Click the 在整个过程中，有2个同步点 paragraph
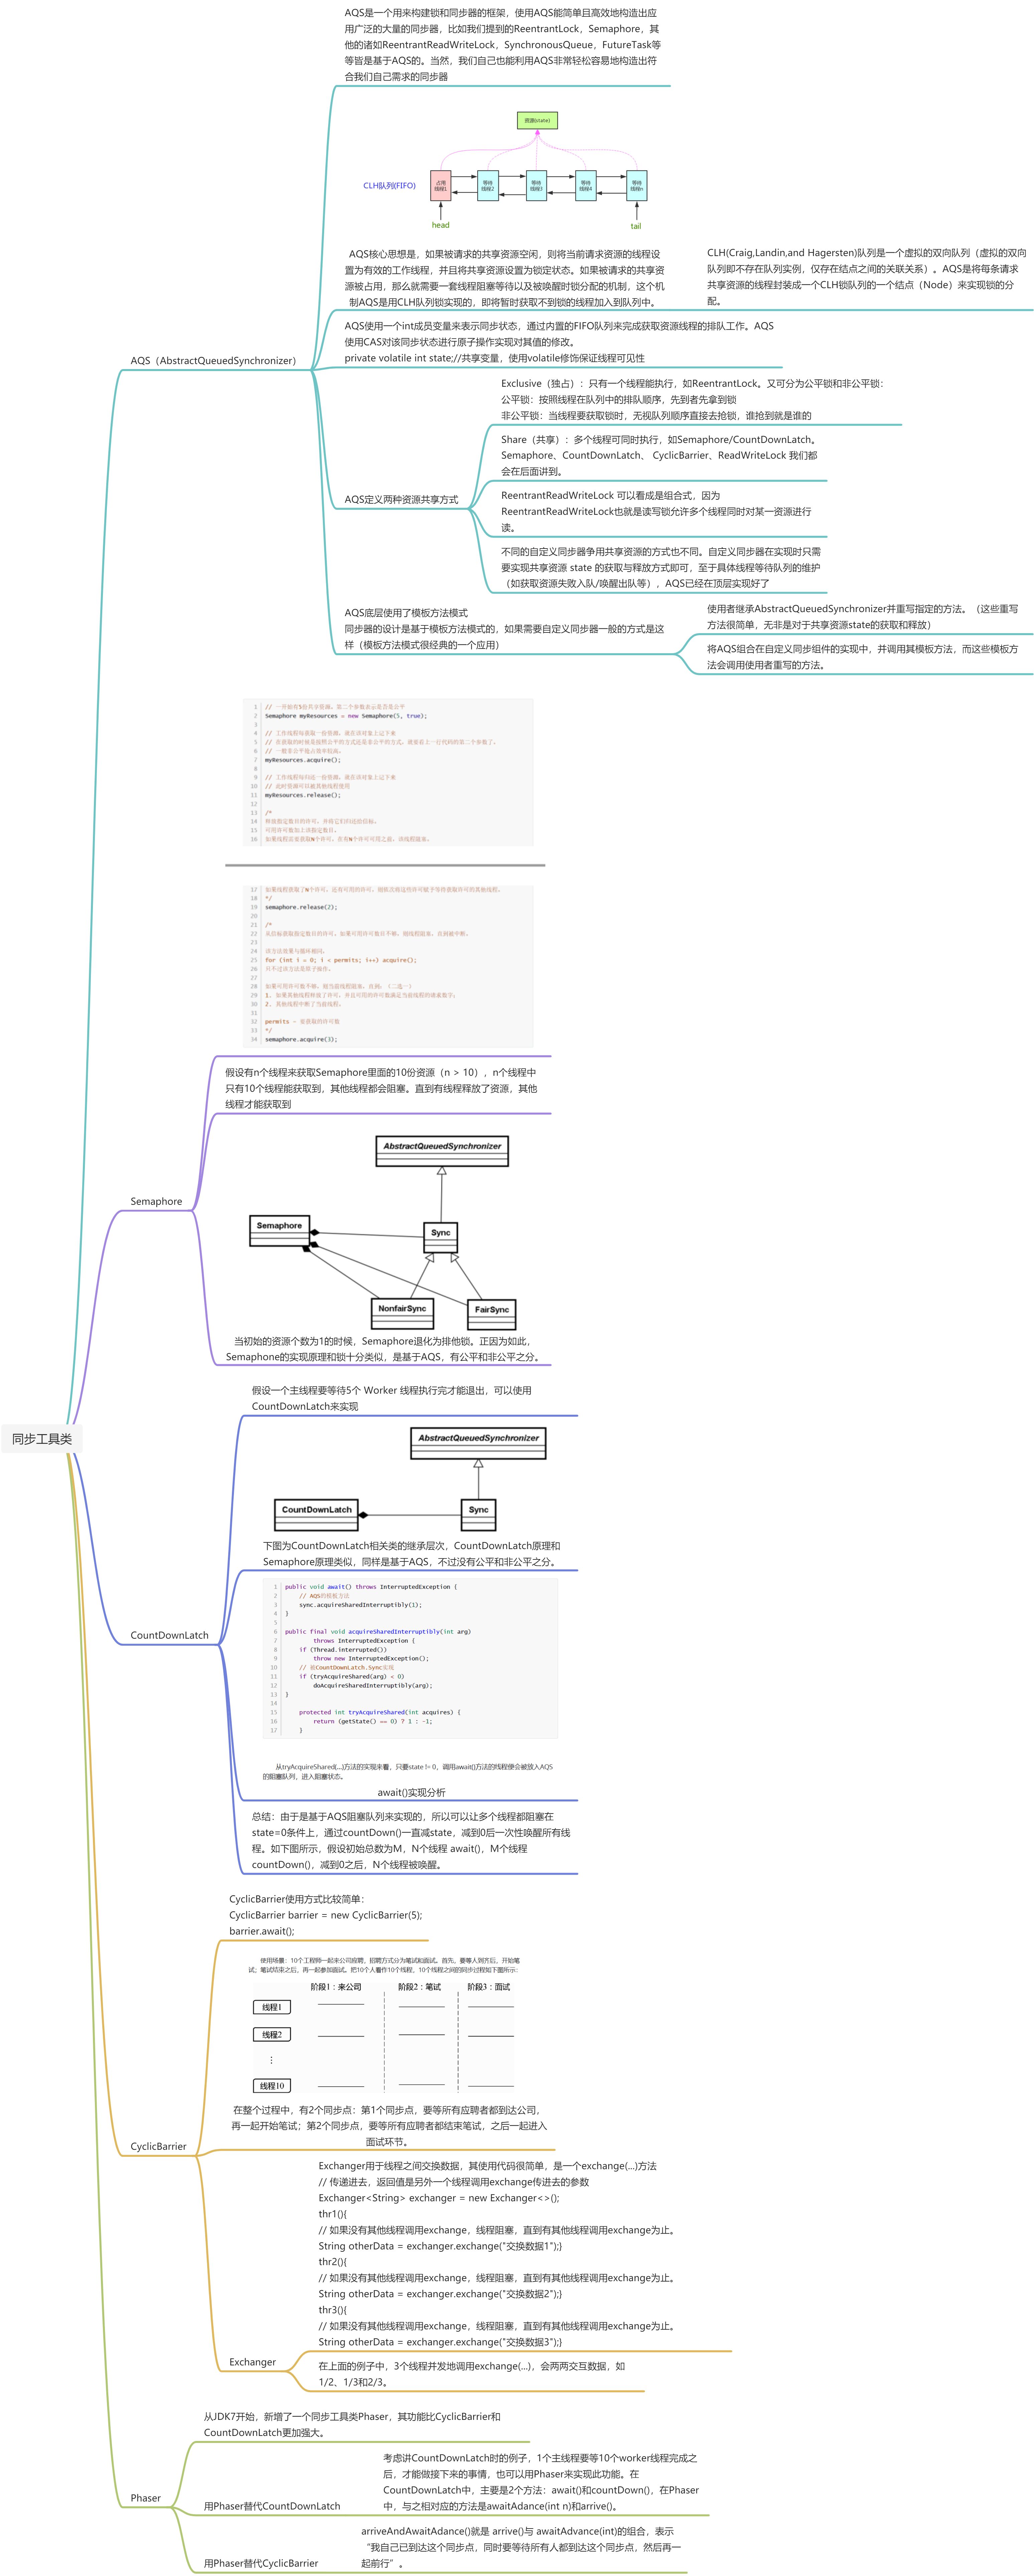The width and height of the screenshot is (1034, 2576). click(x=389, y=2126)
